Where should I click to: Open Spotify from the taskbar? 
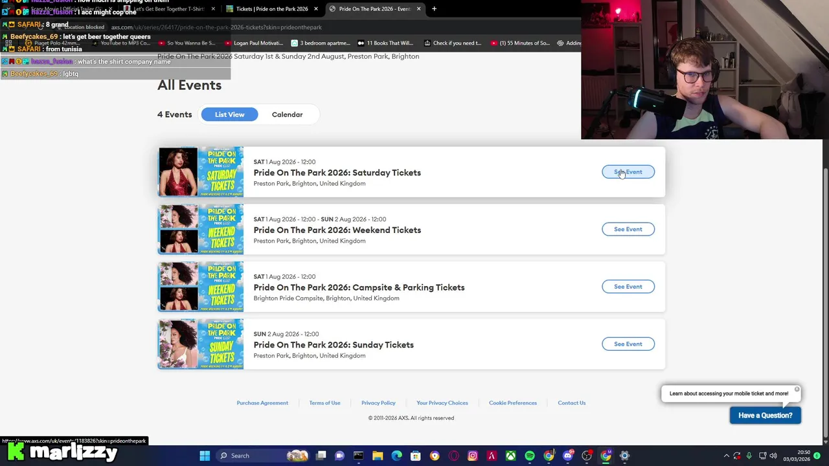pos(530,456)
